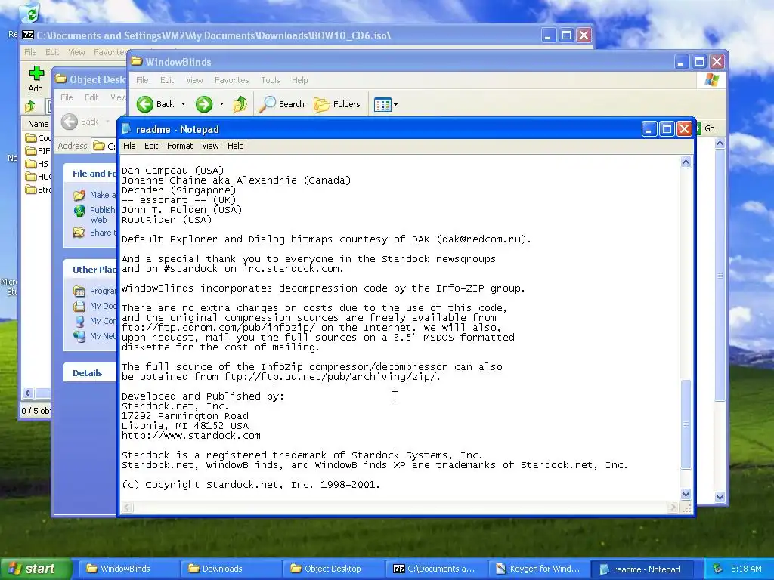Click Notepad horizontal scrollbar left arrow
Screen dimensions: 774x580
coord(127,507)
